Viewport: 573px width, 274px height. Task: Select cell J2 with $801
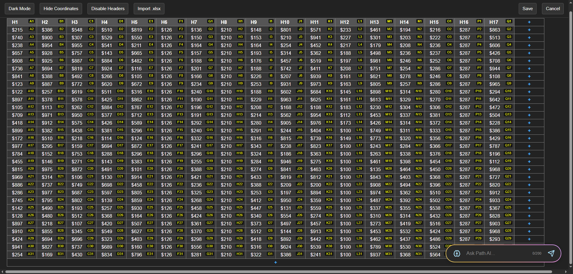(x=290, y=30)
